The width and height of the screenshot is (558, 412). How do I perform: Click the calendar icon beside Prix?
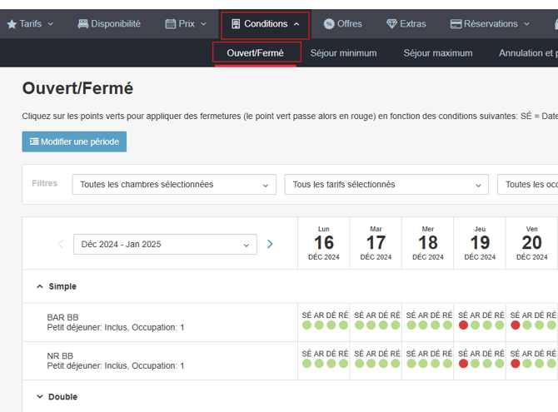pos(171,24)
